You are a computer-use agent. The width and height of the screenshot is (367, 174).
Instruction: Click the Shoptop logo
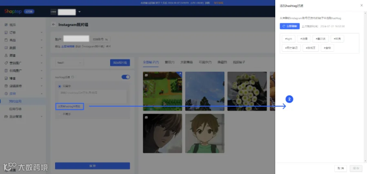[x=13, y=11]
